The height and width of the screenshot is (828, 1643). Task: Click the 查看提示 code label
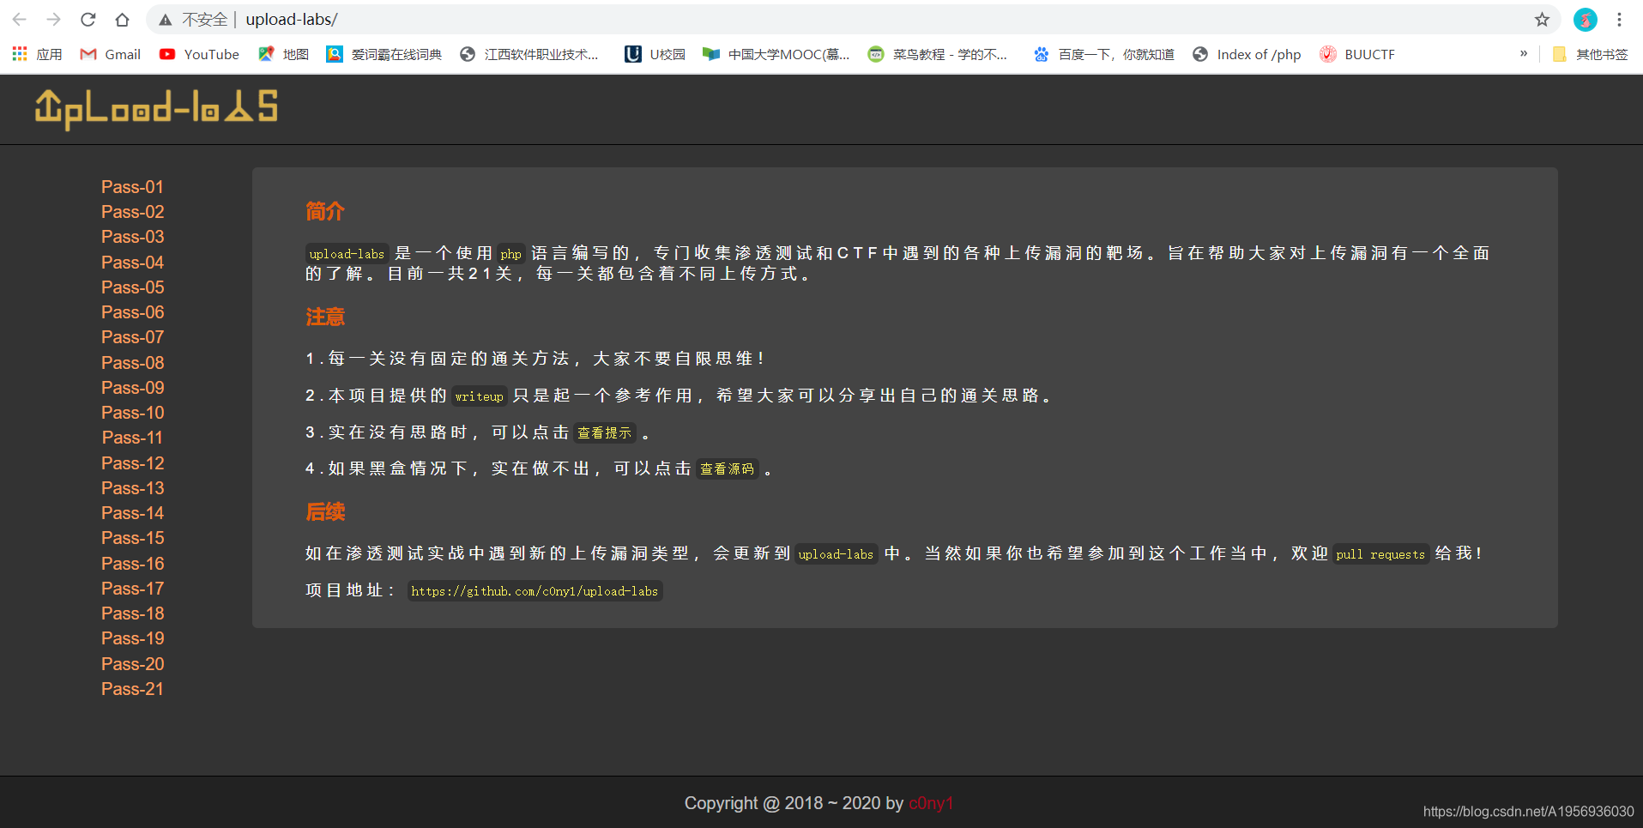click(604, 432)
